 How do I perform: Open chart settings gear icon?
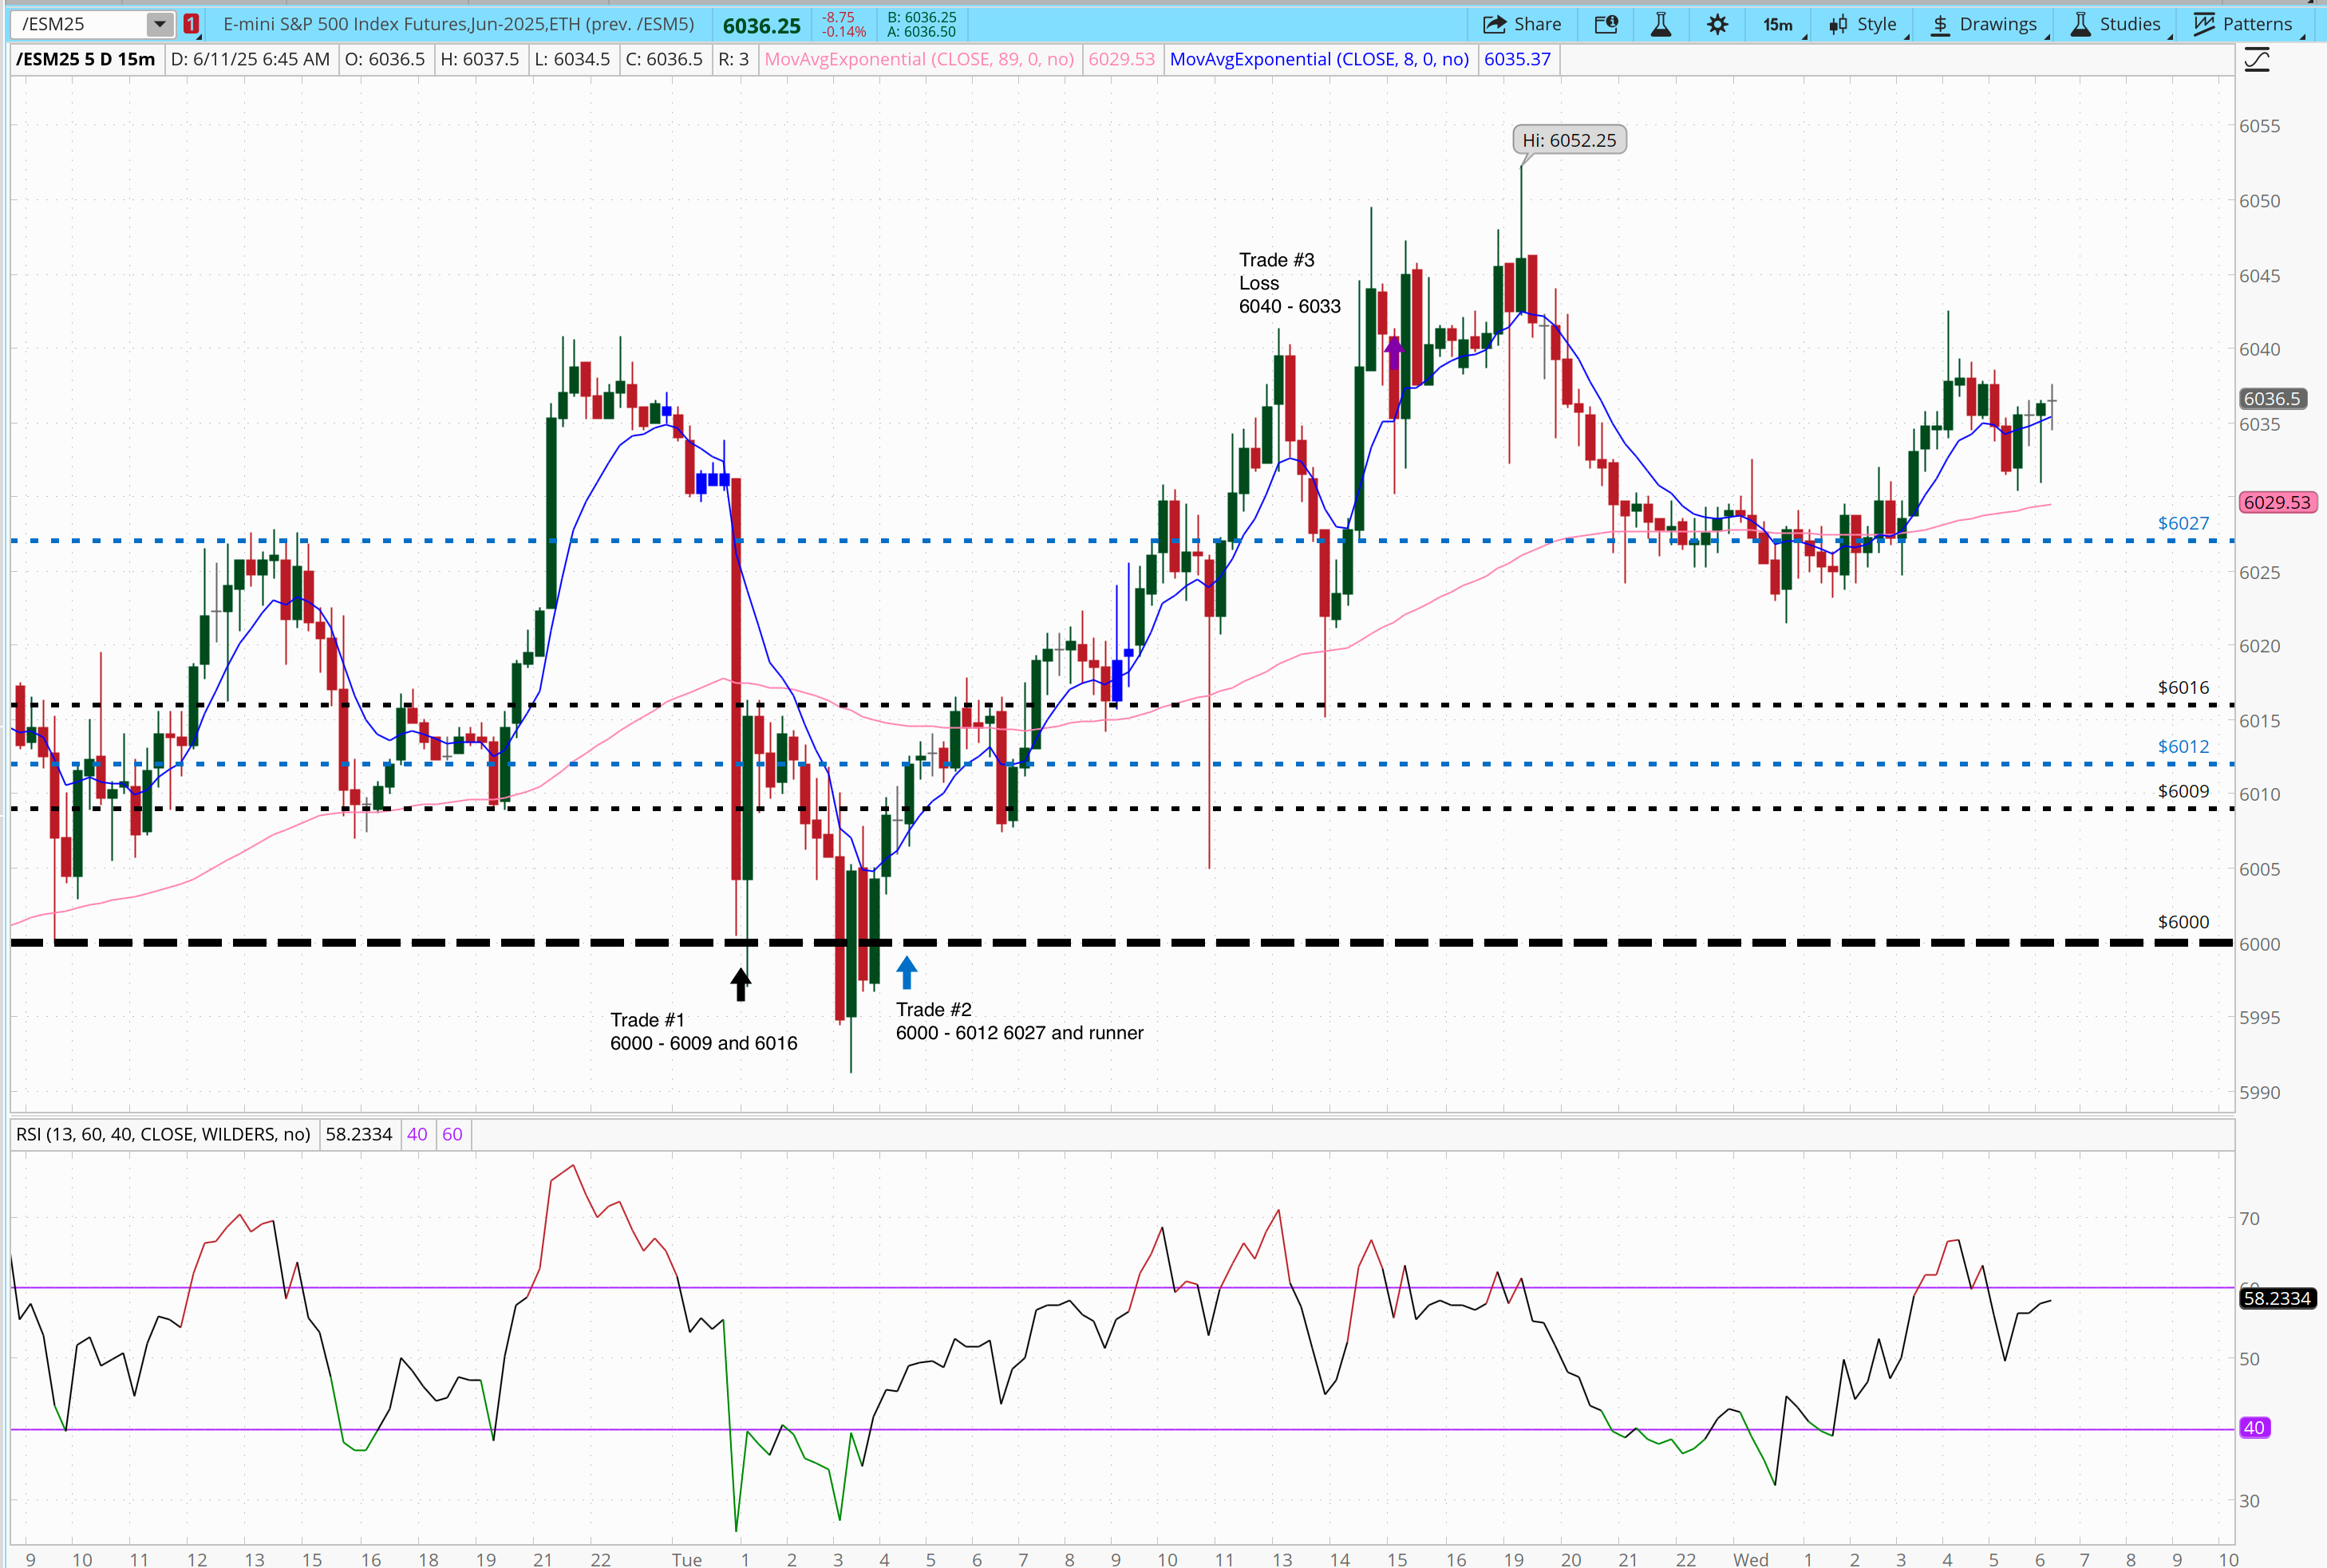pos(1717,24)
